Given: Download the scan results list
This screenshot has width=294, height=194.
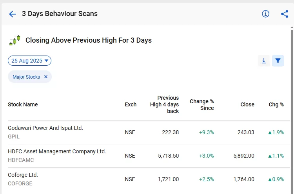Looking at the screenshot, I should pyautogui.click(x=264, y=61).
